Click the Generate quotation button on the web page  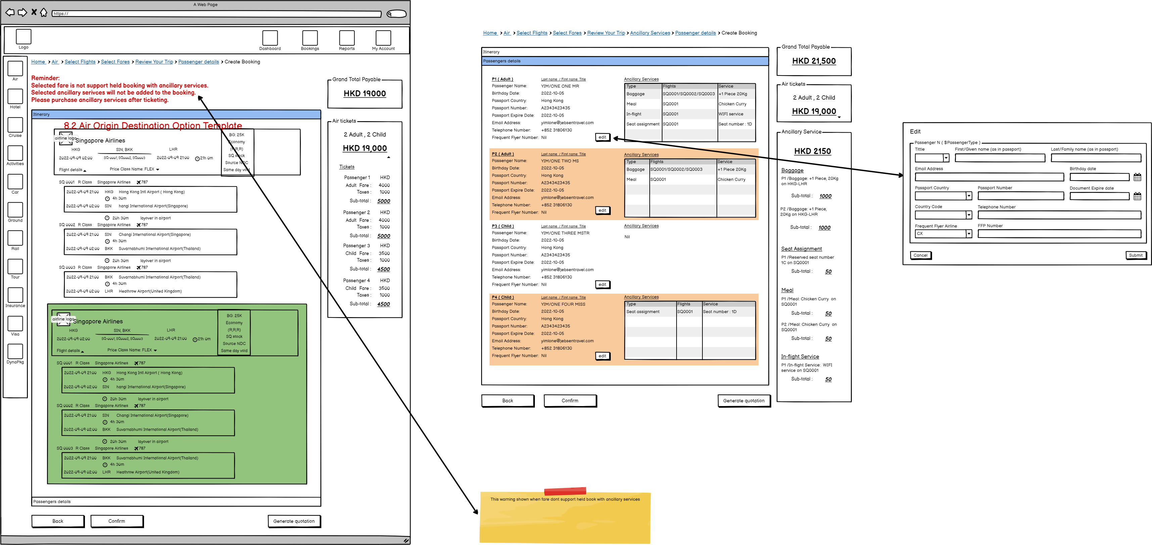294,521
